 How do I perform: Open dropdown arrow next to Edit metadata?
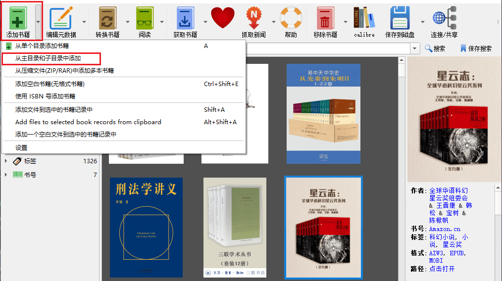[84, 22]
